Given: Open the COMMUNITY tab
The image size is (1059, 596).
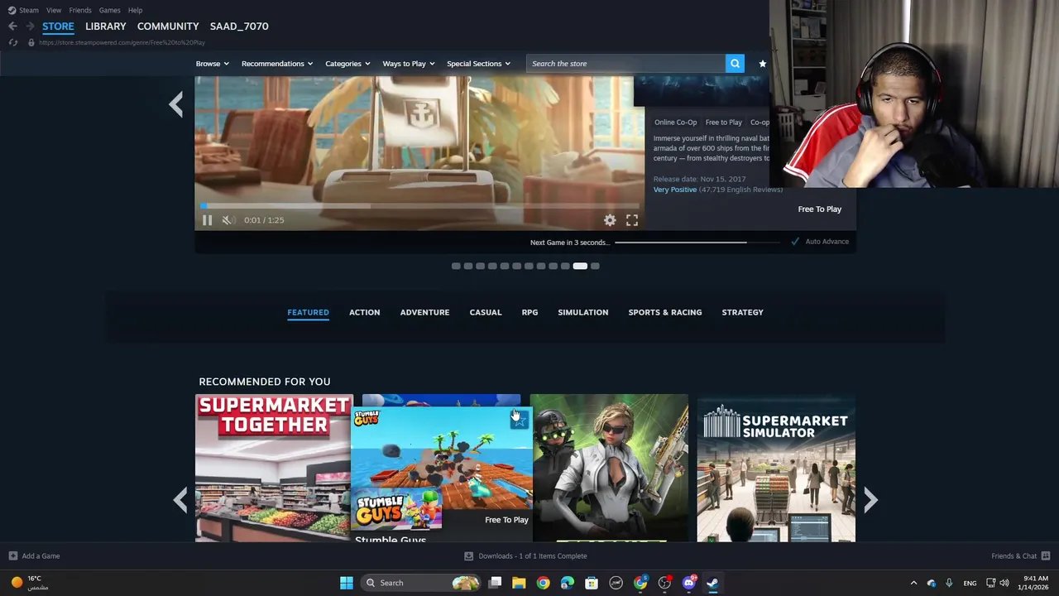Looking at the screenshot, I should tap(168, 26).
